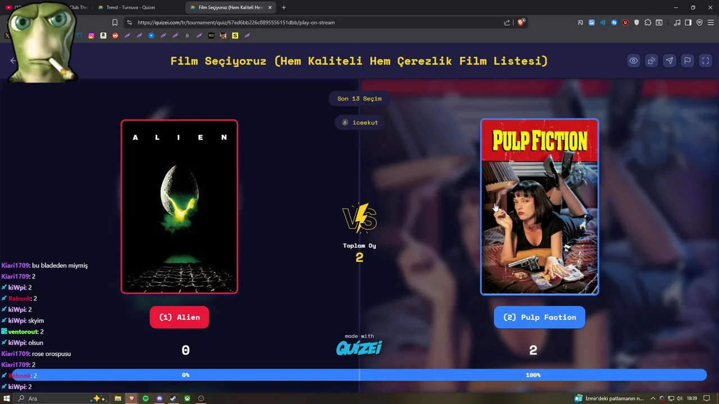Viewport: 719px width, 404px height.
Task: Open the yellow S bookmark
Action: tap(235, 35)
